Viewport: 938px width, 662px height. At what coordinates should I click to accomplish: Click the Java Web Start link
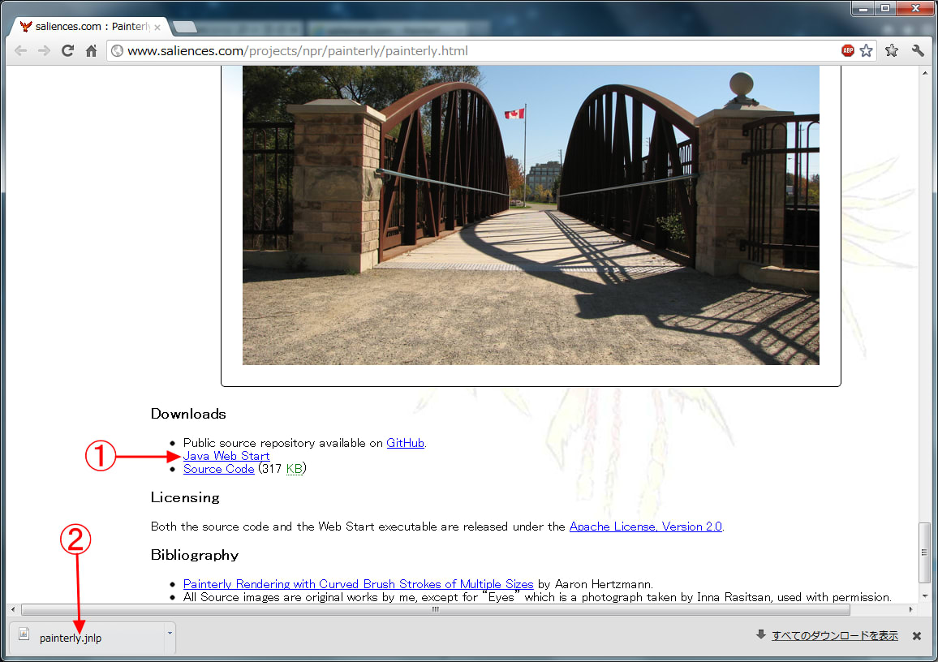click(226, 456)
